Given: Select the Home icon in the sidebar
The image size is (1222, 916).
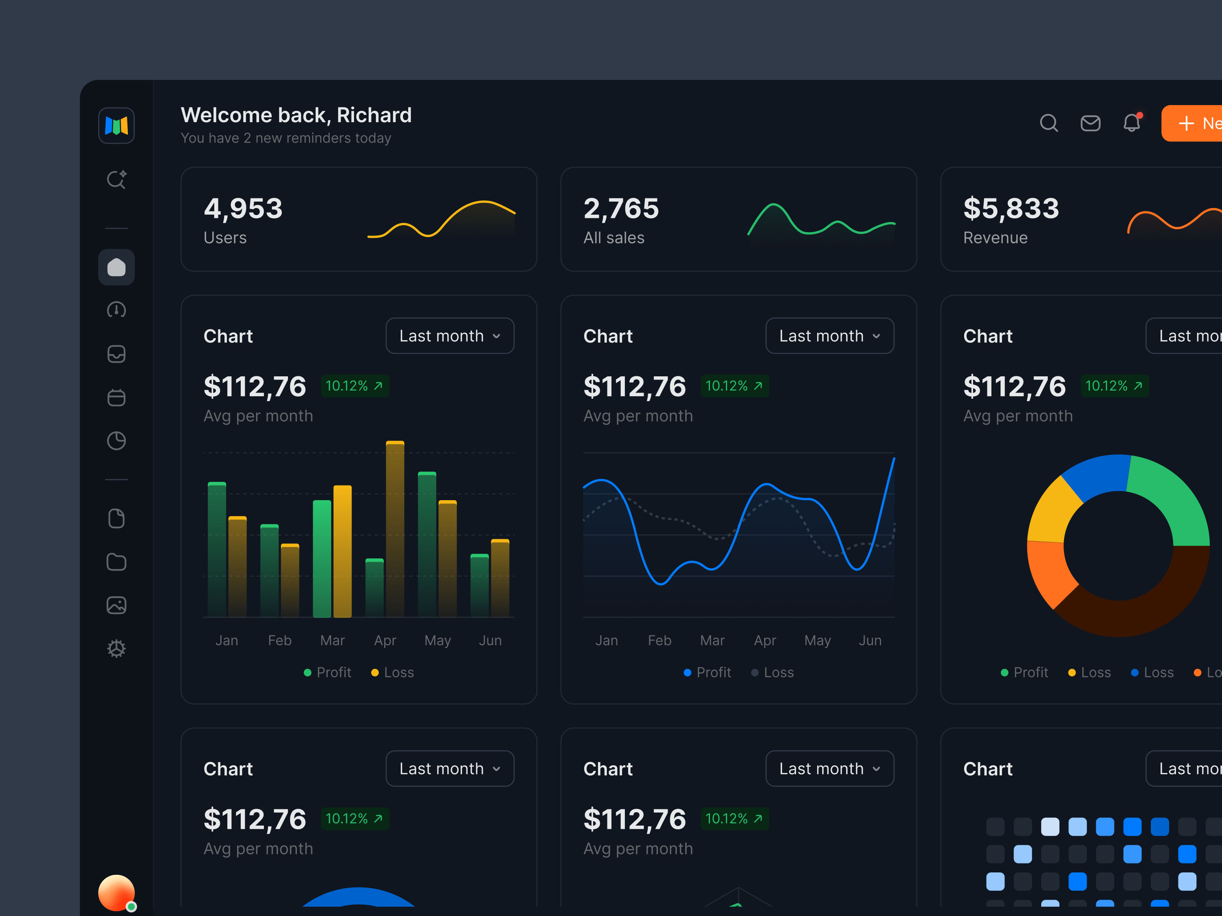Looking at the screenshot, I should click(x=116, y=267).
